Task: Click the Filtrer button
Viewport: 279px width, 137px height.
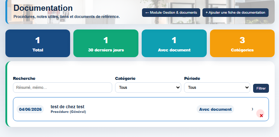Action: [261, 88]
